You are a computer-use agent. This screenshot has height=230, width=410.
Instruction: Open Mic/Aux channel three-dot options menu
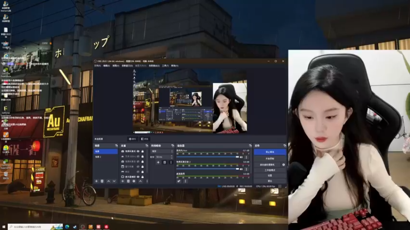point(246,157)
